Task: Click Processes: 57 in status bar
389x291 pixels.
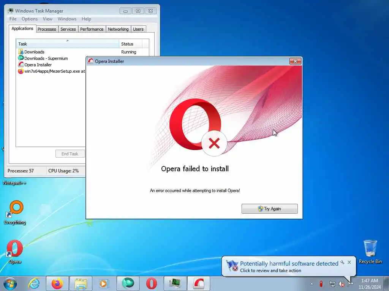Action: (21, 171)
